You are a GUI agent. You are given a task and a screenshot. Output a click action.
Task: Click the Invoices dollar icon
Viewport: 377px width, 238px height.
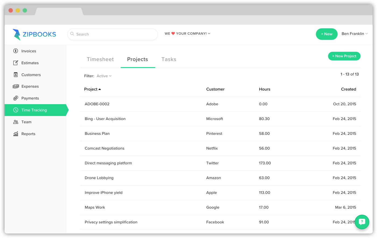16,51
